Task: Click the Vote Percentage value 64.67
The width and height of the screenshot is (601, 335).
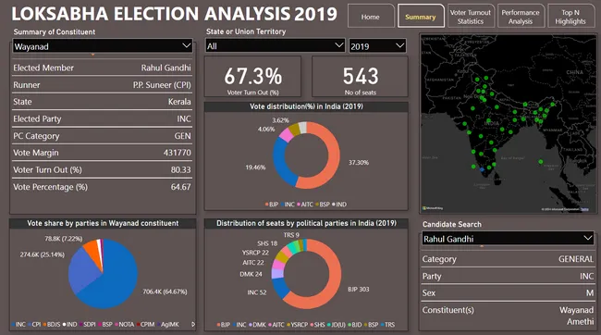Action: (181, 187)
